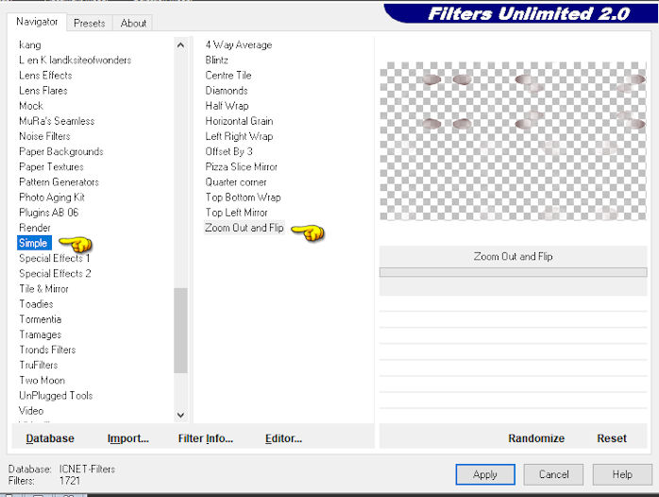
Task: Choose the Diamonds filter
Action: (x=227, y=91)
